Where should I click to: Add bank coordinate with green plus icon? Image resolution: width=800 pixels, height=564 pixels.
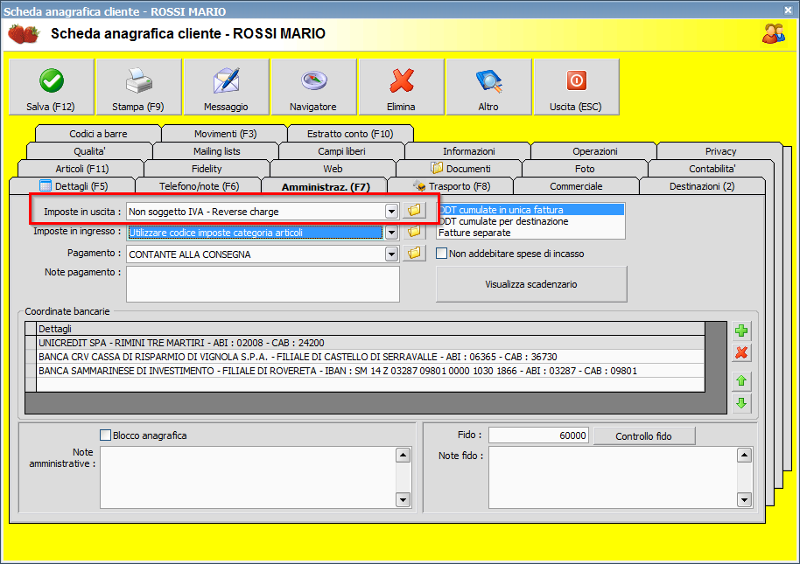(x=741, y=331)
